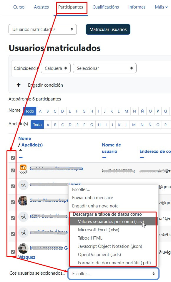
Task: Uncheck the second participant row checkbox
Action: coord(13,186)
